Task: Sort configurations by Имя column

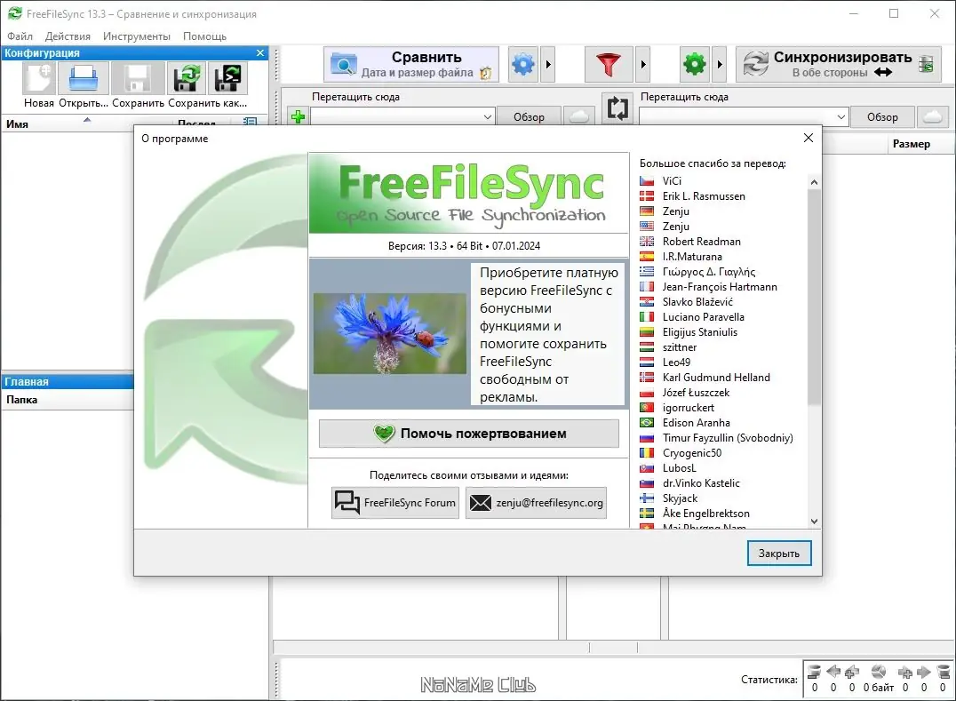Action: pyautogui.click(x=17, y=124)
